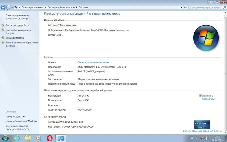
Task: Launch Opera browser from taskbar
Action: [50, 138]
